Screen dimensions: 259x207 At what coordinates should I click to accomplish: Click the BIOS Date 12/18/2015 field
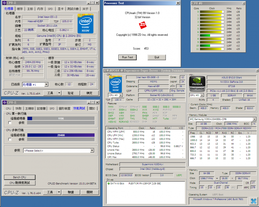coord(126,175)
